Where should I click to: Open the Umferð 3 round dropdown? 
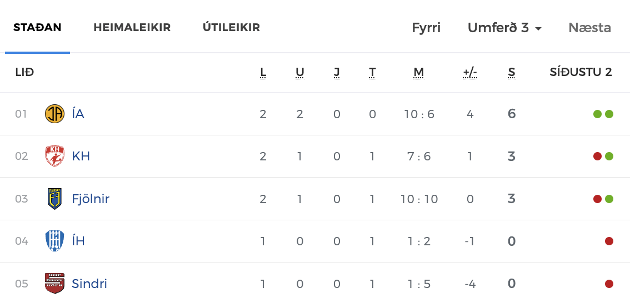(504, 28)
